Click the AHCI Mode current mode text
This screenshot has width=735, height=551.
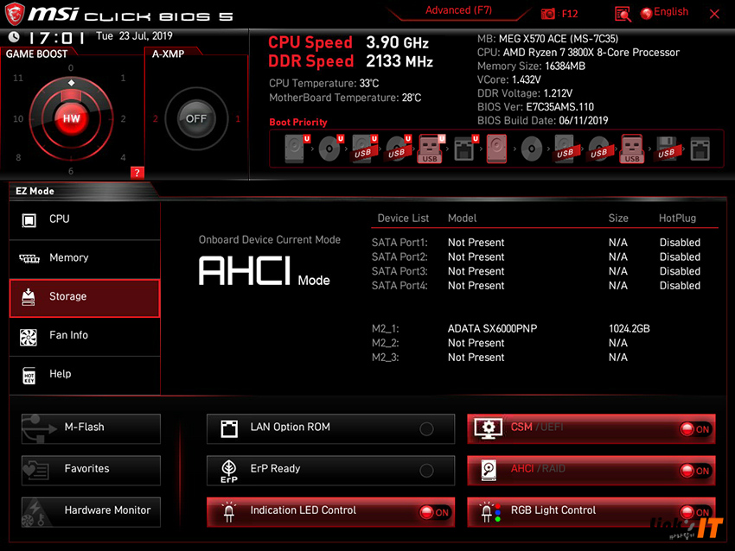click(265, 271)
